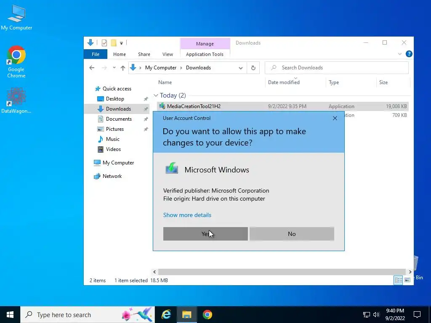The image size is (431, 323).
Task: Select Downloads in navigation pane
Action: [118, 109]
